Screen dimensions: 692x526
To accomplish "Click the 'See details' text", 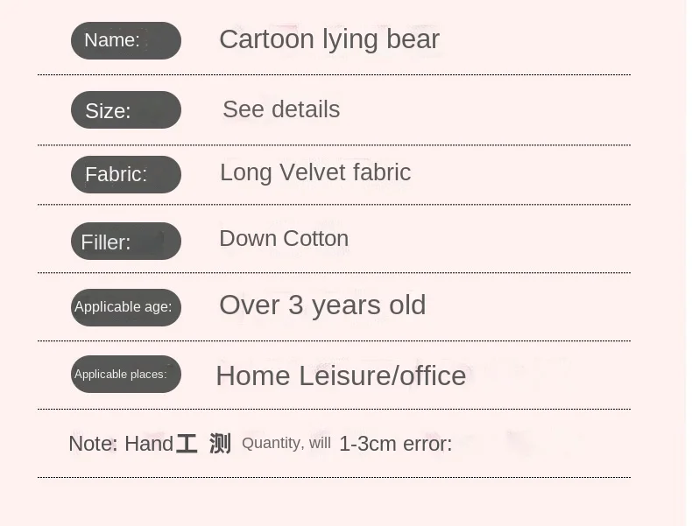I will click(x=280, y=109).
